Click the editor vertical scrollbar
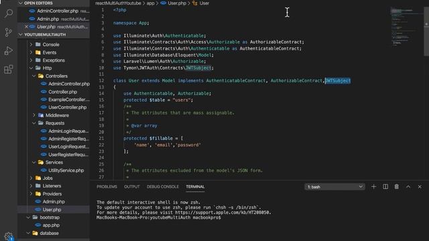 [x=426, y=31]
